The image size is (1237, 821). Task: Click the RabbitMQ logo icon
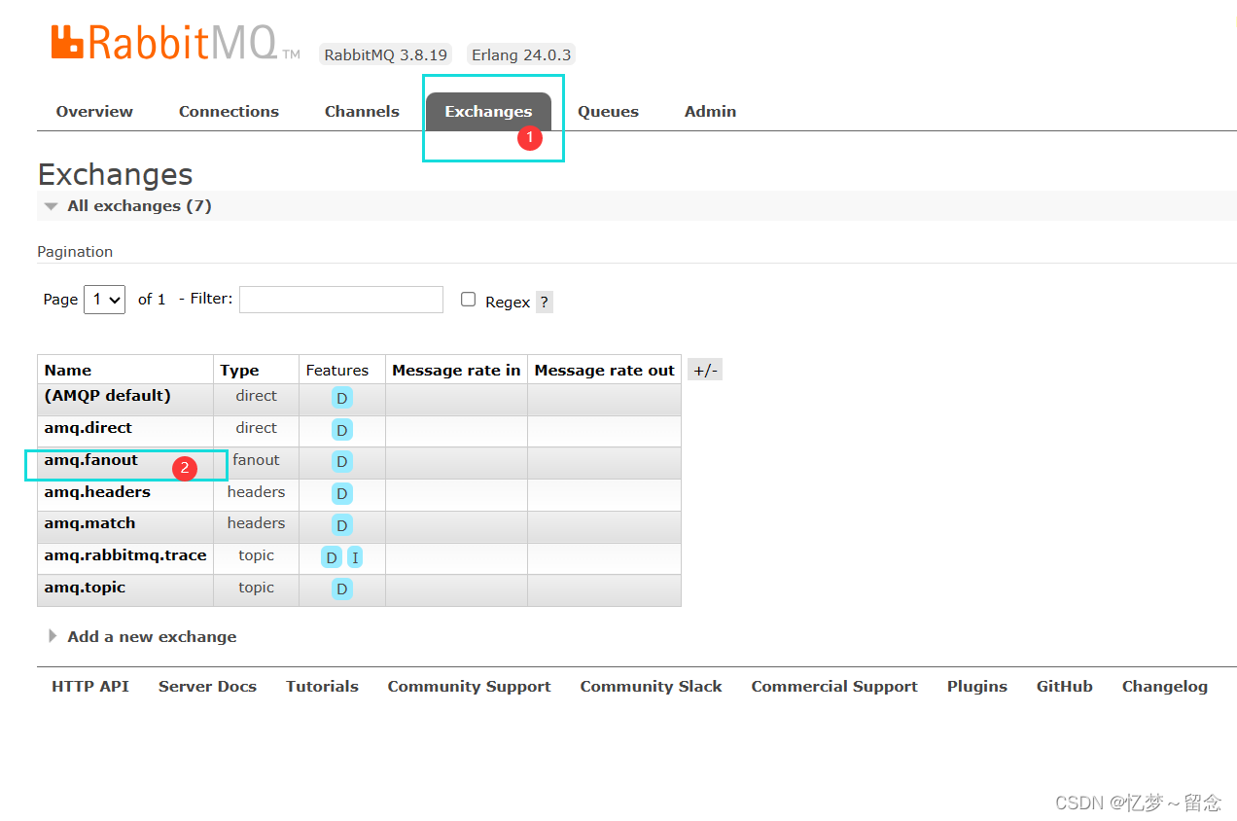pyautogui.click(x=65, y=41)
